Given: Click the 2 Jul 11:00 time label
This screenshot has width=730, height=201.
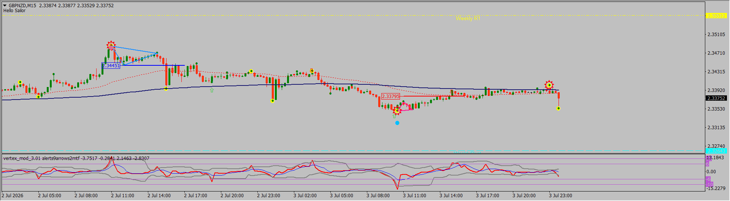Looking at the screenshot, I should tap(122, 196).
